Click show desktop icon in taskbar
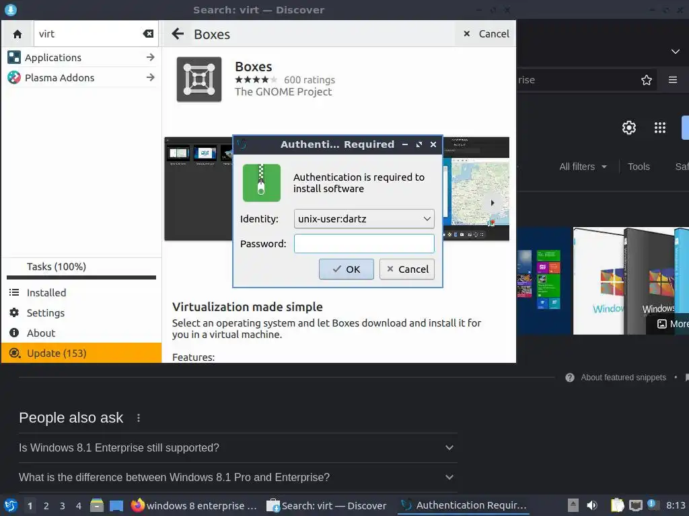This screenshot has height=516, width=689. coord(116,505)
